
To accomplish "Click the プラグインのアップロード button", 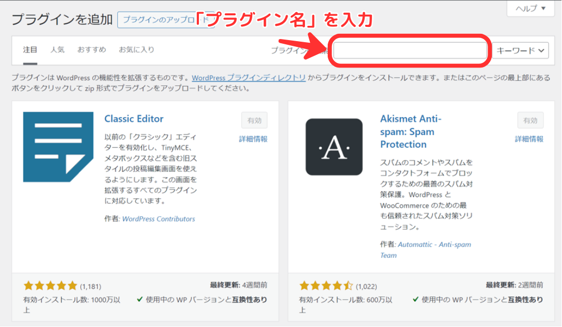I will (166, 20).
